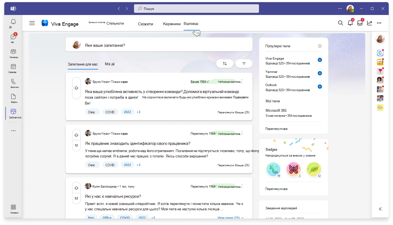The height and width of the screenshot is (225, 393).
Task: Follow the Viva Engage topic plus
Action: (x=320, y=60)
